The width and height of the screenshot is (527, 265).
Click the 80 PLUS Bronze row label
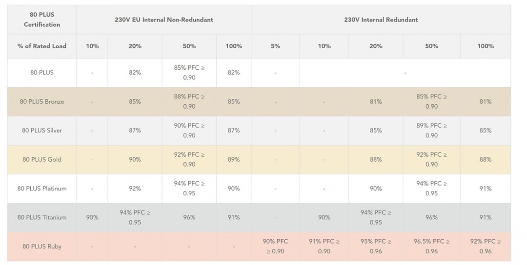tap(42, 101)
